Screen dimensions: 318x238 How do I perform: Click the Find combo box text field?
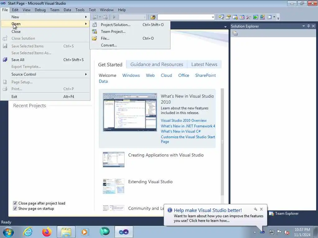184,17
